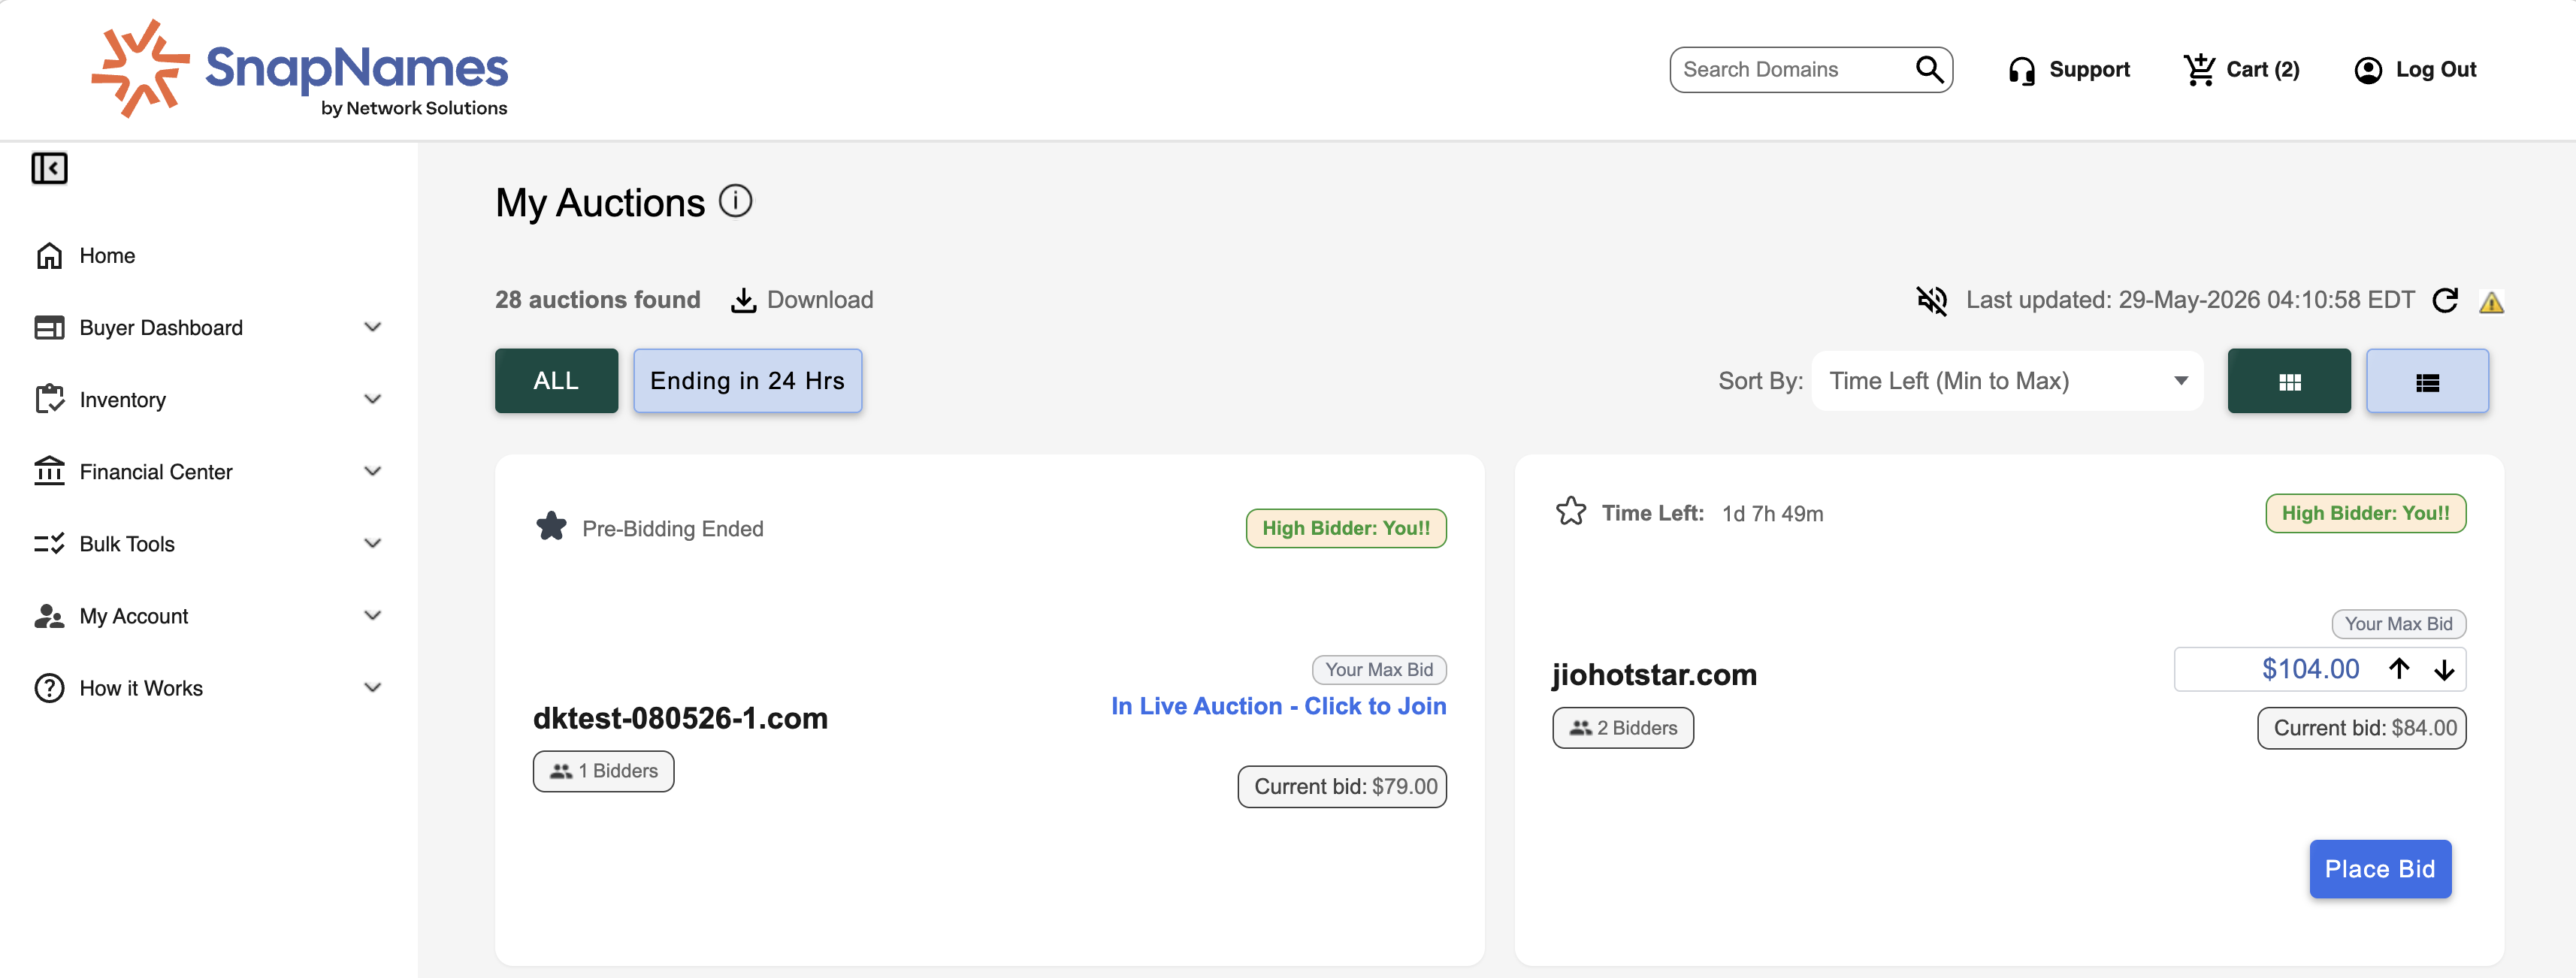Click the How it Works question icon

pos(49,688)
